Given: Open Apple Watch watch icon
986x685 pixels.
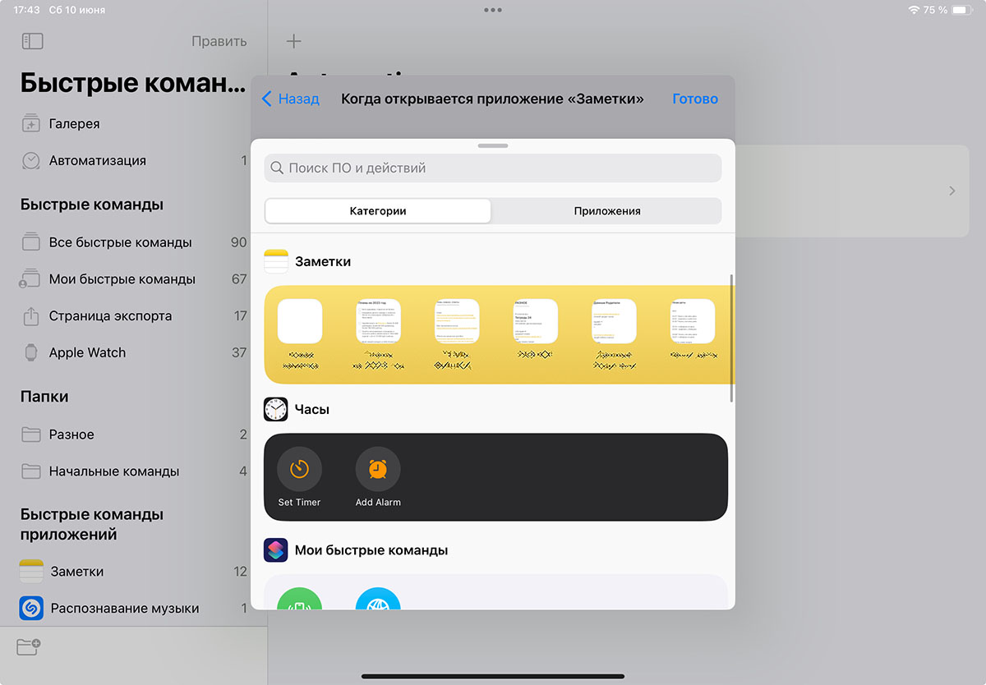Looking at the screenshot, I should point(30,352).
